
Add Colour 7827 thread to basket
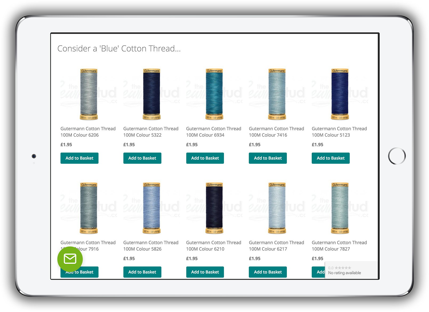(x=318, y=272)
